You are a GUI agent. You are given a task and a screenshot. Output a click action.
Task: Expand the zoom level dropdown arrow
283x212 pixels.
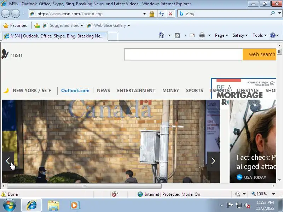(x=273, y=194)
